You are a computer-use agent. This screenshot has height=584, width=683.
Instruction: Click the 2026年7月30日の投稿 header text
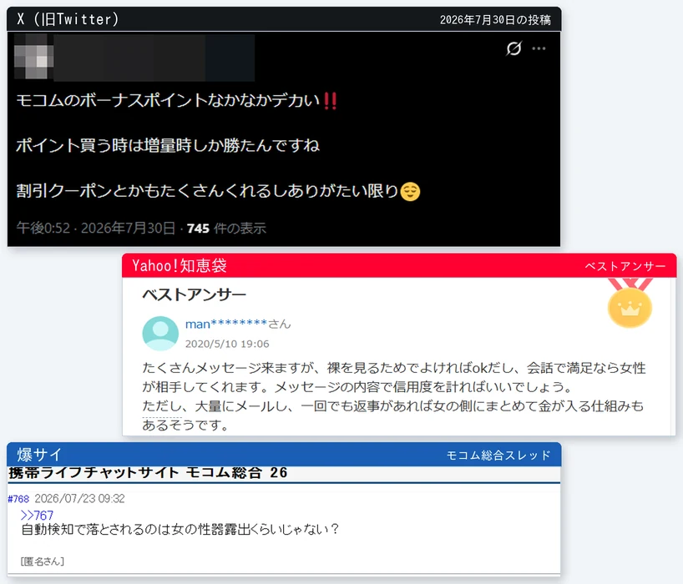pyautogui.click(x=495, y=20)
